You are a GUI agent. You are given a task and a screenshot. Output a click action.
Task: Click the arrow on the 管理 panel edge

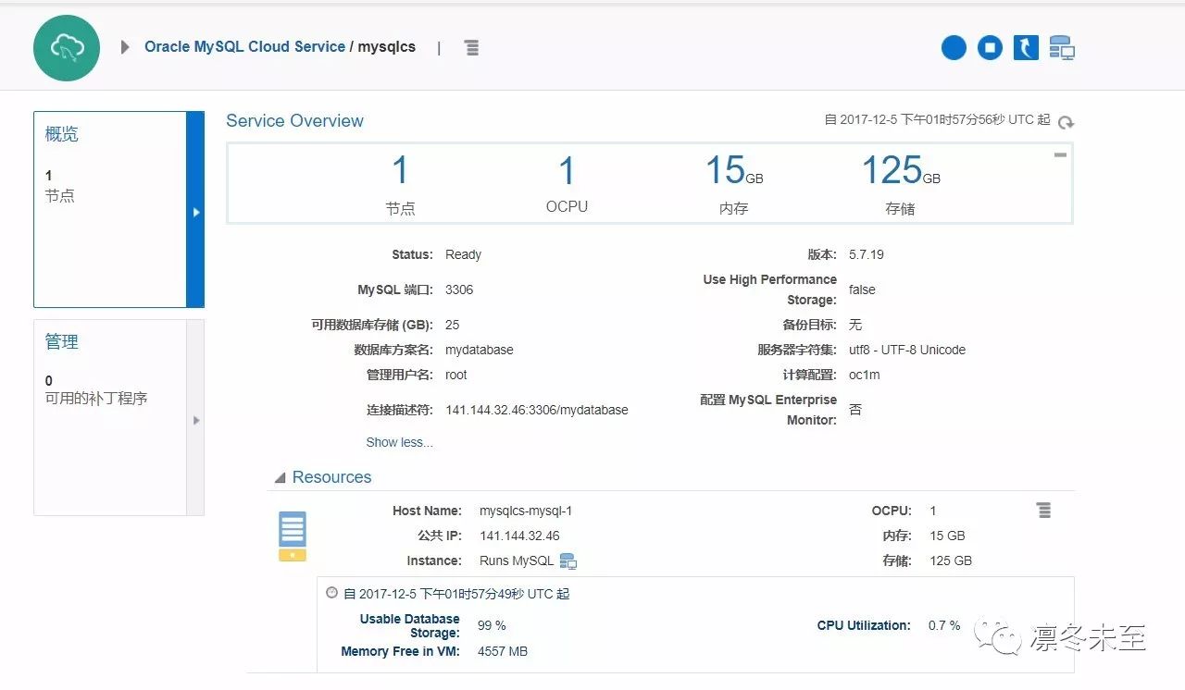coord(195,420)
